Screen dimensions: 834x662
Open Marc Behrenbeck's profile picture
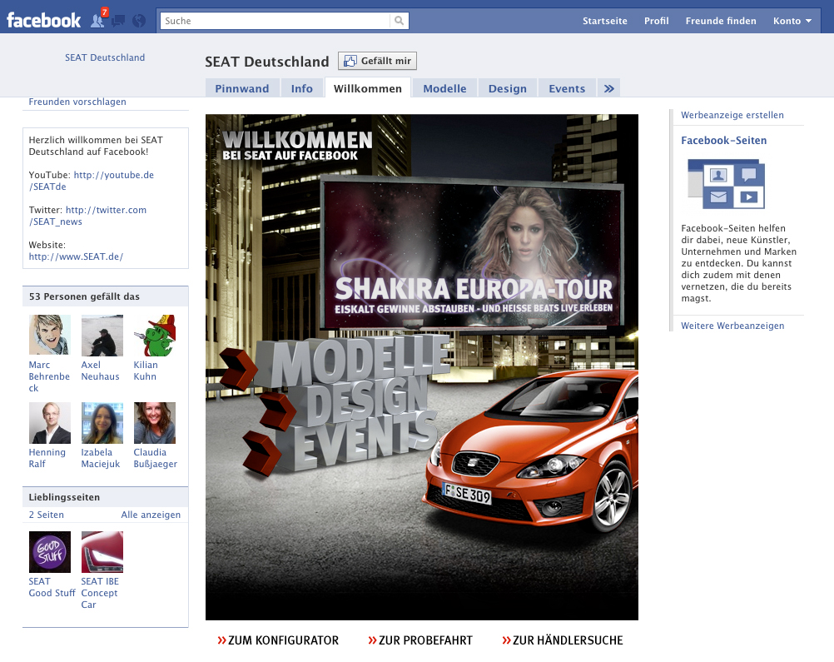pyautogui.click(x=49, y=336)
